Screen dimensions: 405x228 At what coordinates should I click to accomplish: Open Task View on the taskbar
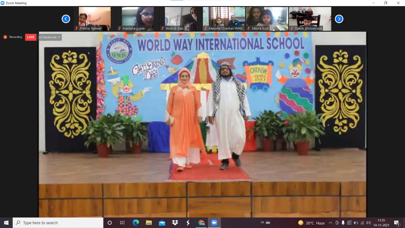[x=122, y=223]
